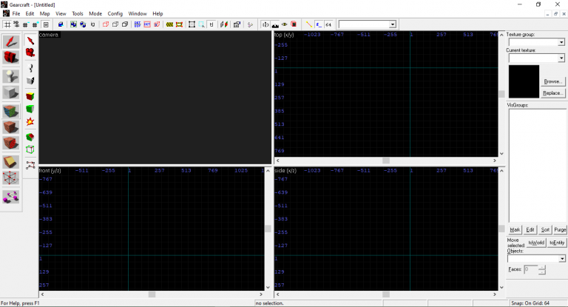Click the black current texture preview swatch
This screenshot has width=568, height=307.
[524, 81]
